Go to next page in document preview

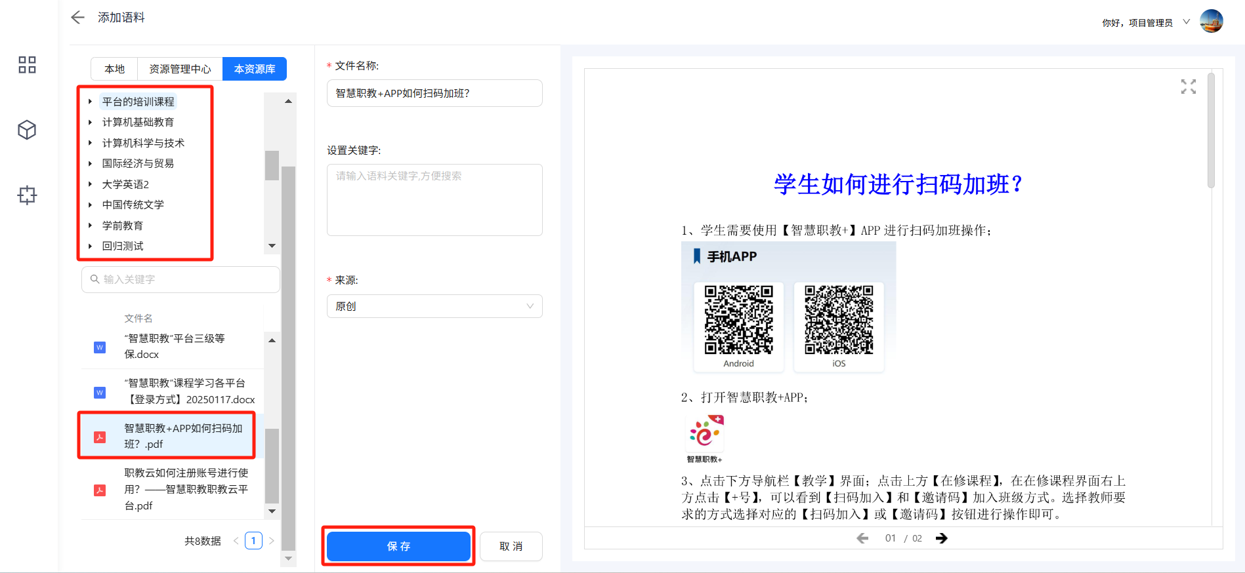tap(942, 538)
